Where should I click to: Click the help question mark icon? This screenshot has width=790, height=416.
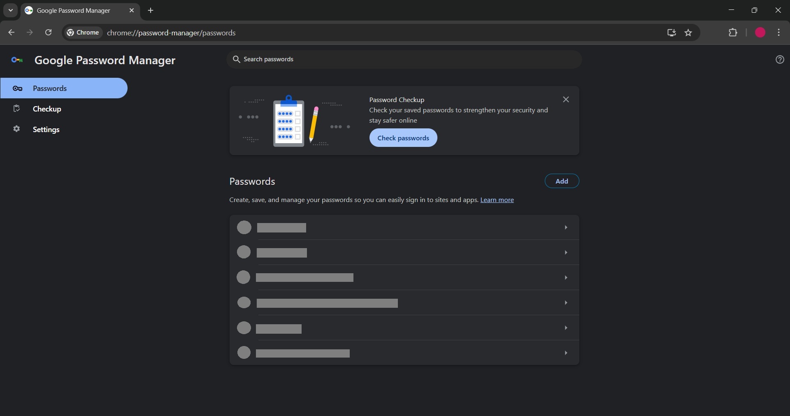(780, 60)
